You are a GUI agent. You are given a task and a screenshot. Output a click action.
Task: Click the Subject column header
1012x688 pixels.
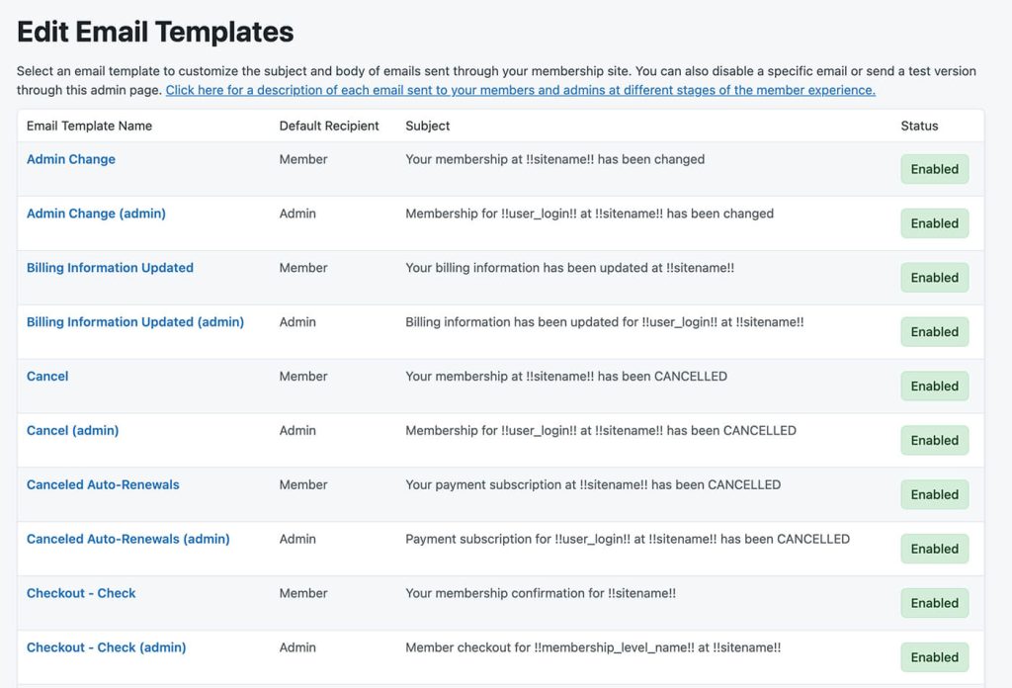point(427,126)
